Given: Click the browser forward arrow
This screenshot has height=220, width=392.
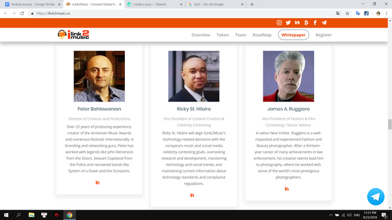Looking at the screenshot, I should [14, 13].
